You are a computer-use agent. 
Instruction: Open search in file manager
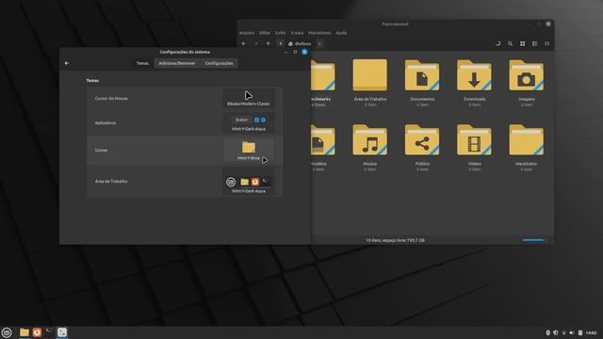click(511, 44)
